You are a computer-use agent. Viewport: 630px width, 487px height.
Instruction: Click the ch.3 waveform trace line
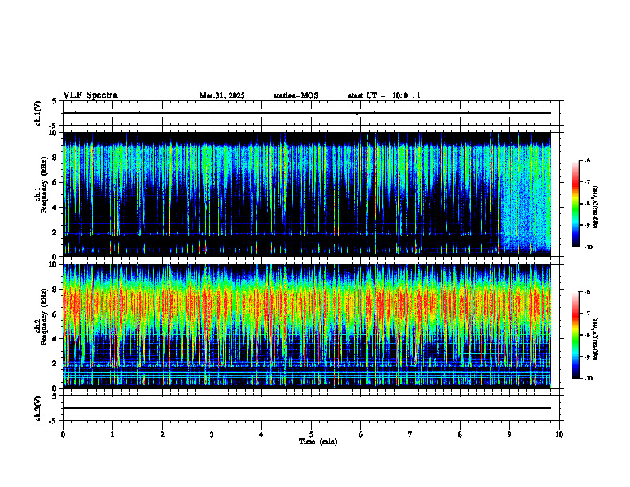click(x=307, y=408)
